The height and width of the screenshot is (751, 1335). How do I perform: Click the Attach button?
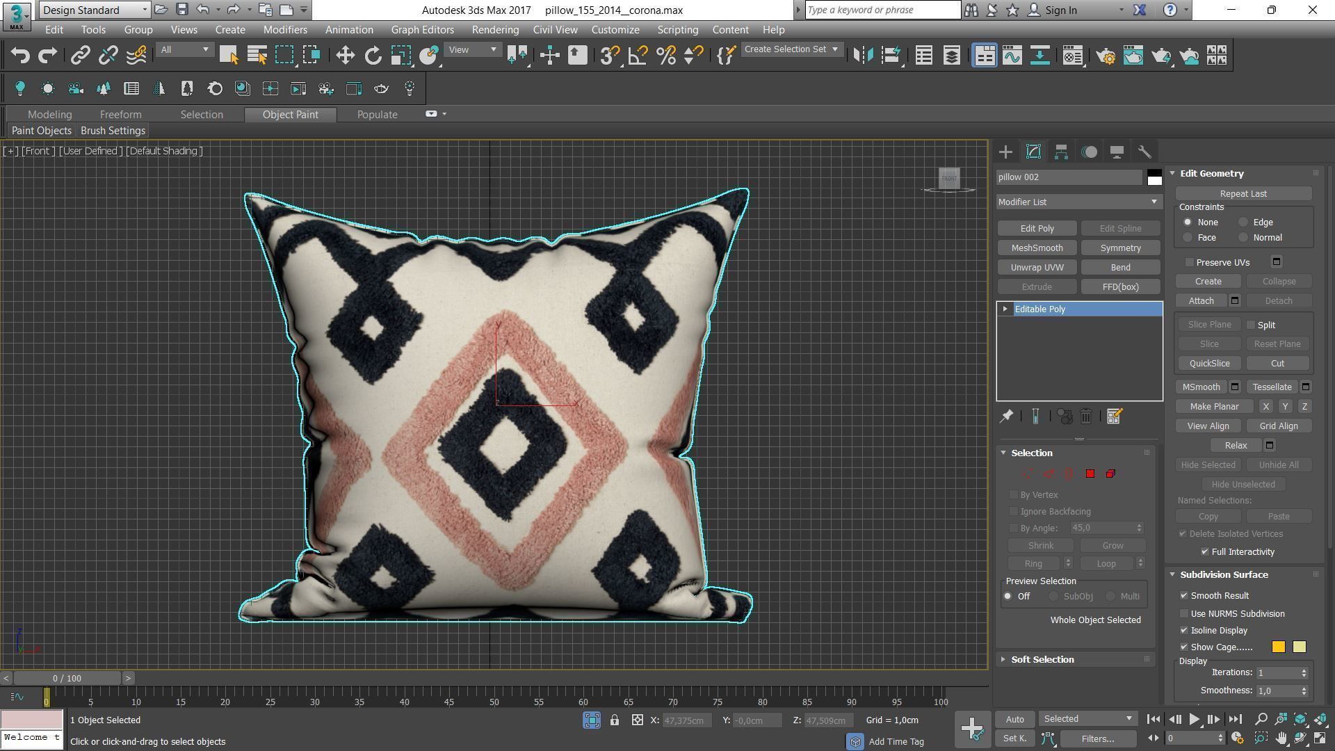[1201, 301]
